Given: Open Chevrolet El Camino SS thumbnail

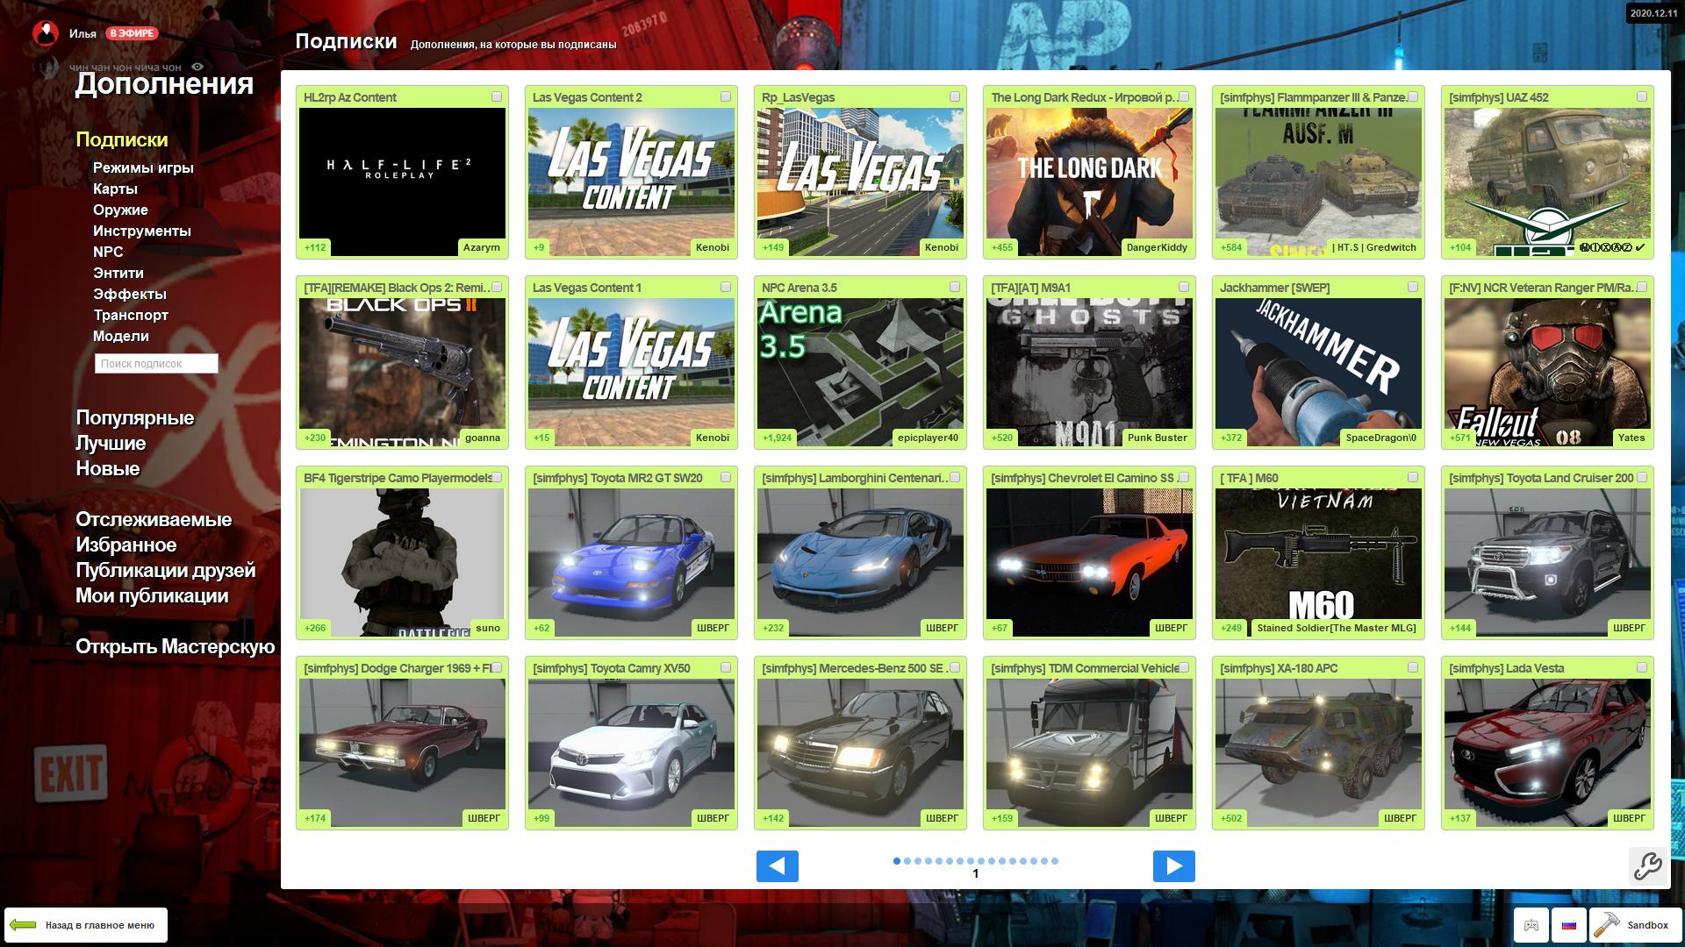Looking at the screenshot, I should pos(1089,562).
